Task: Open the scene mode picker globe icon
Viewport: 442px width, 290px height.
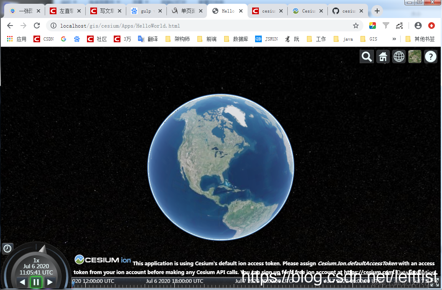Action: (x=399, y=56)
